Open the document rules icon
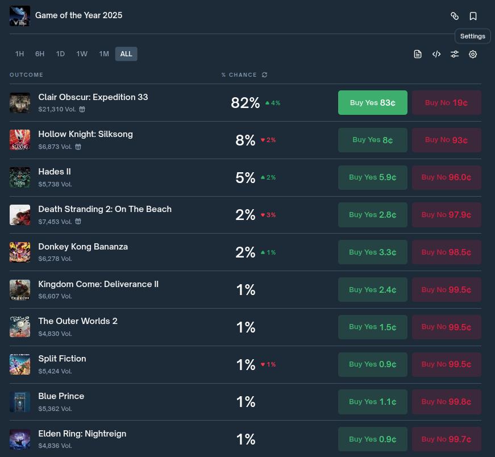 coord(418,54)
